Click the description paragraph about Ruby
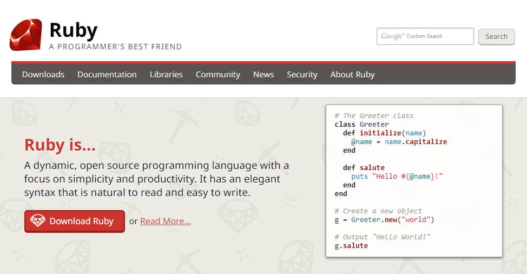This screenshot has height=274, width=527. coord(156,179)
